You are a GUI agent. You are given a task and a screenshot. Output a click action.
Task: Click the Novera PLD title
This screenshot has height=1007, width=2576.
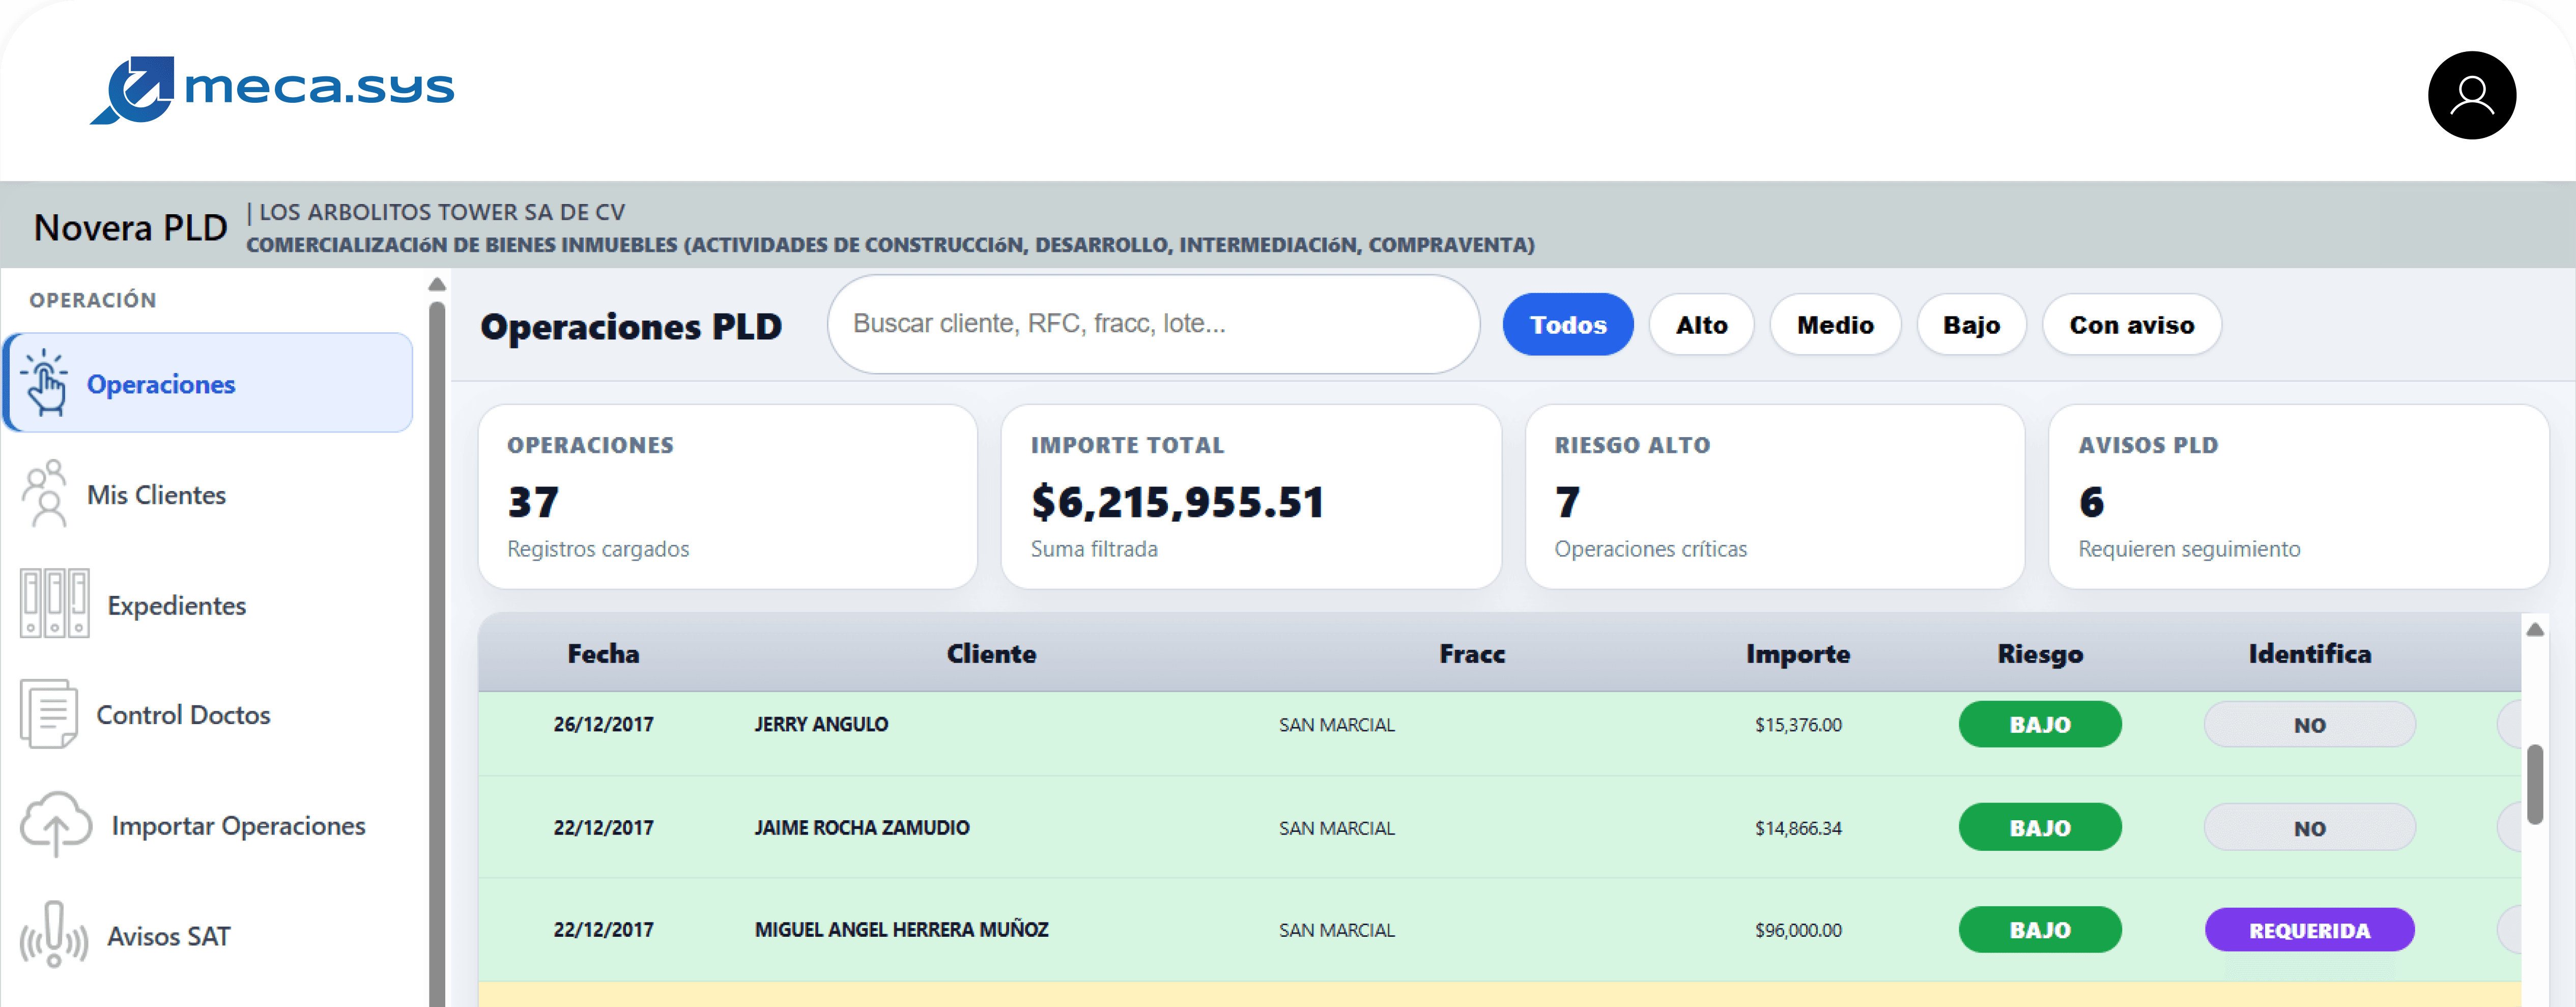pyautogui.click(x=130, y=227)
